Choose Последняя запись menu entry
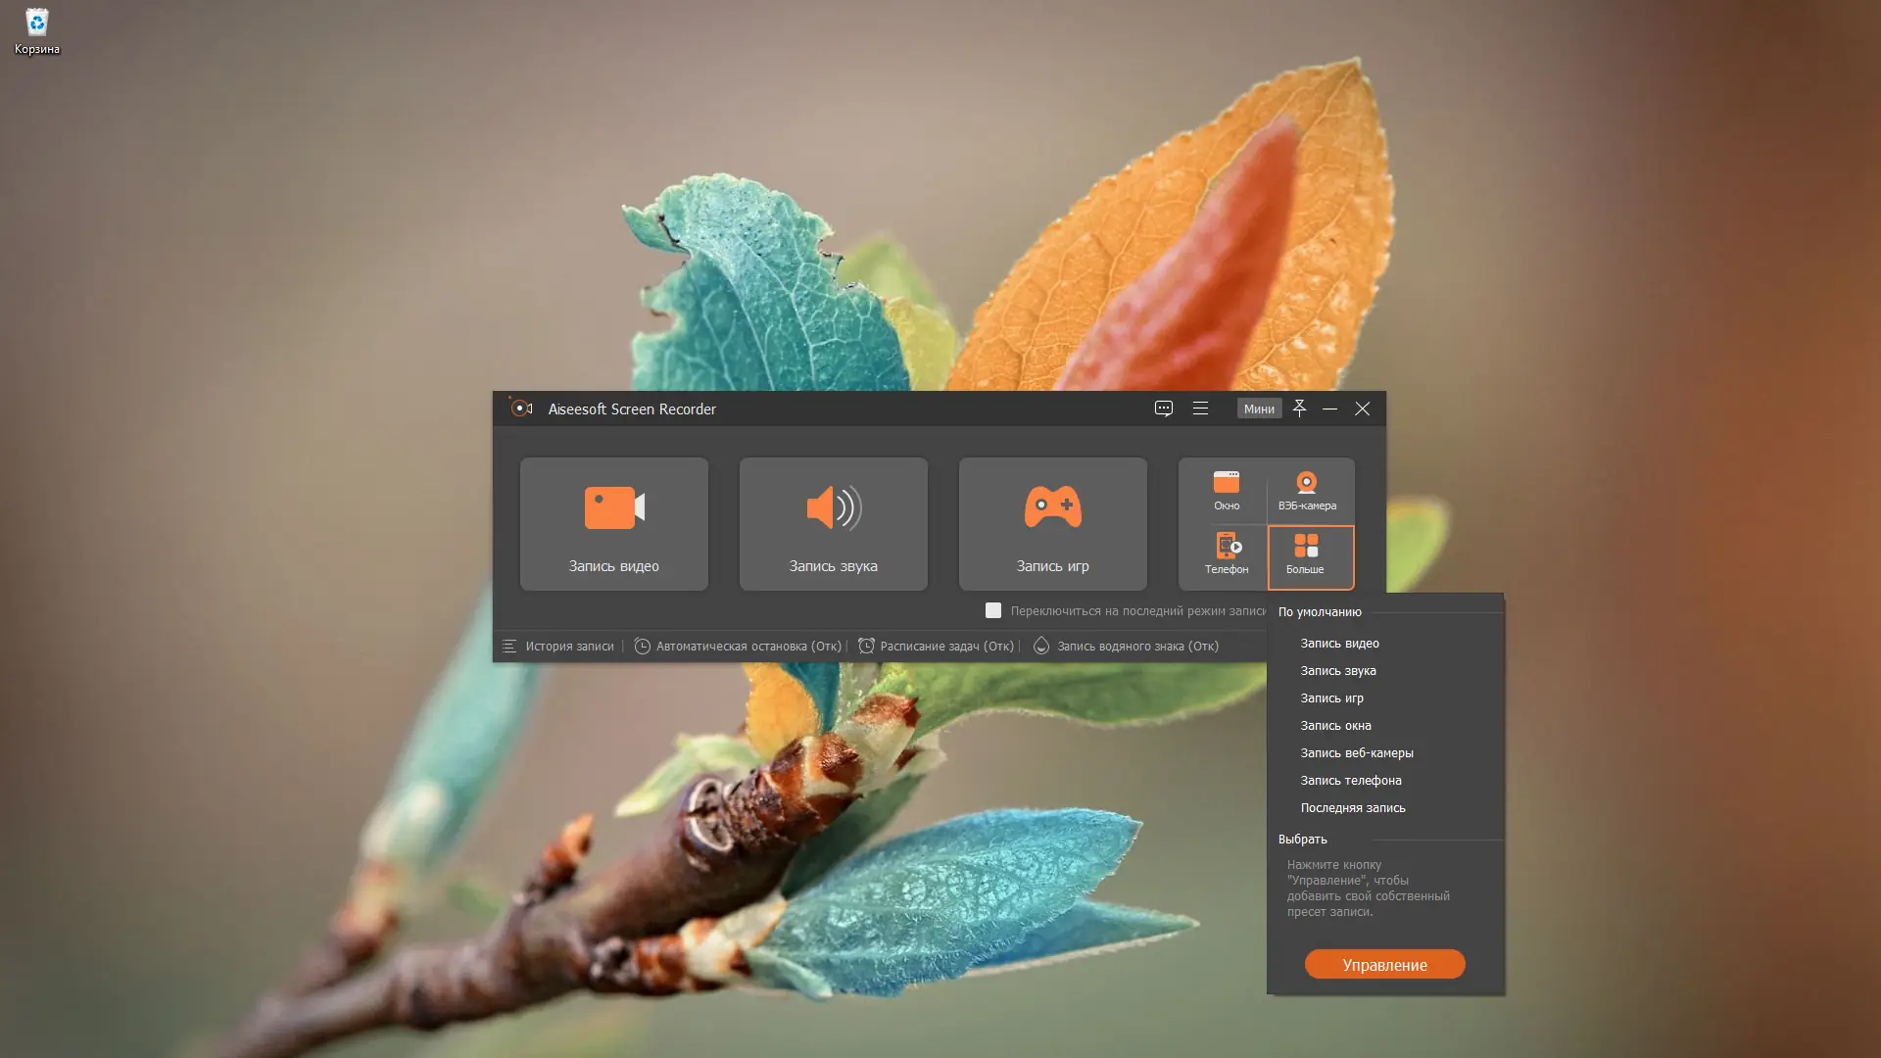 tap(1353, 807)
